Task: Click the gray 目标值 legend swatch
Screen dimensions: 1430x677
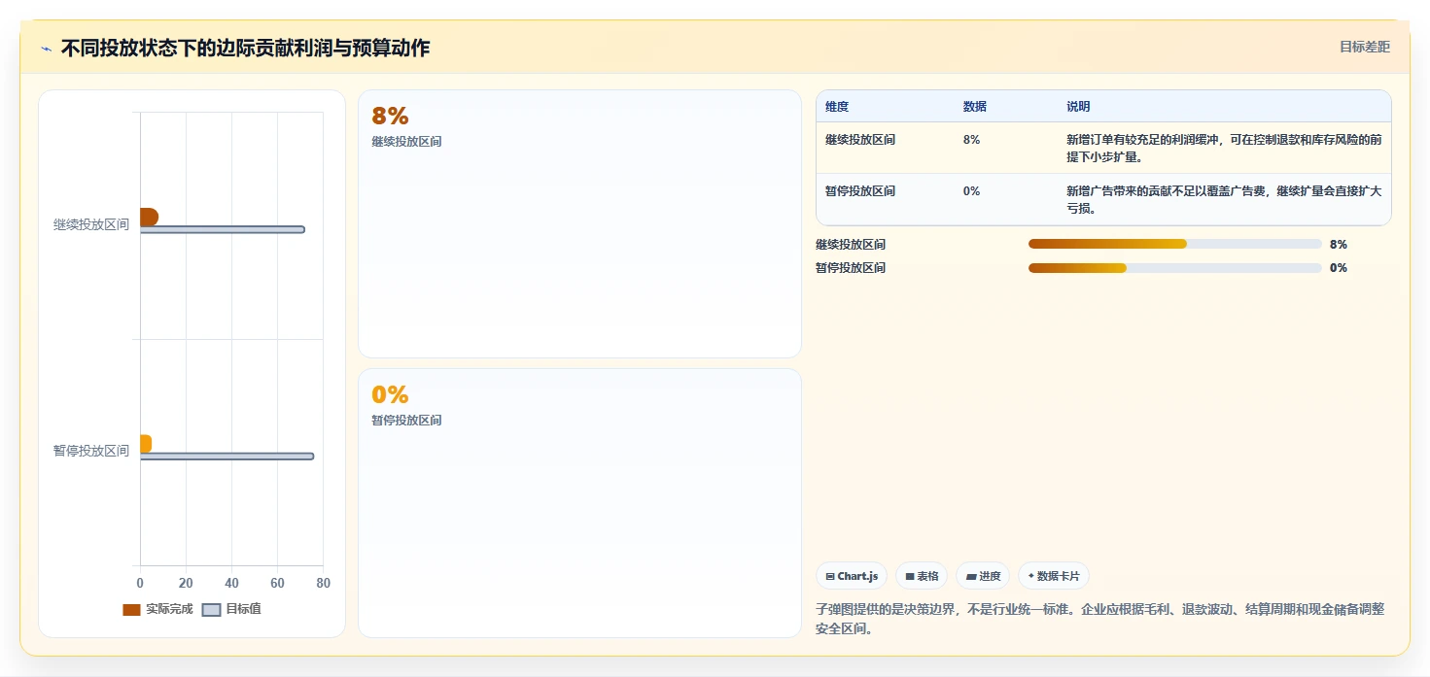Action: point(211,610)
